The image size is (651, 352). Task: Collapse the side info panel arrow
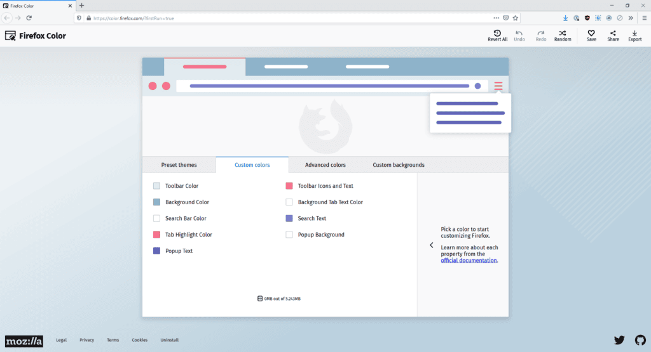tap(432, 245)
